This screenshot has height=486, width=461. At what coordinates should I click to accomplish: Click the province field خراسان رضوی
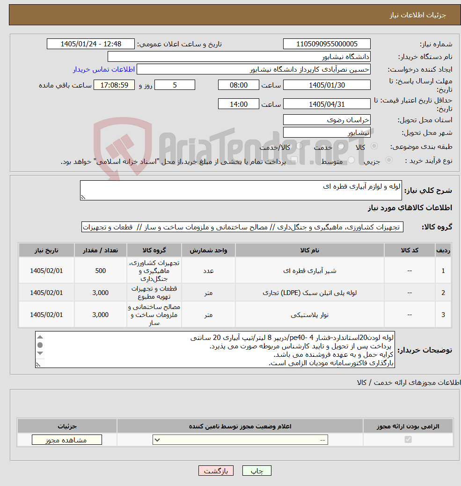327,120
